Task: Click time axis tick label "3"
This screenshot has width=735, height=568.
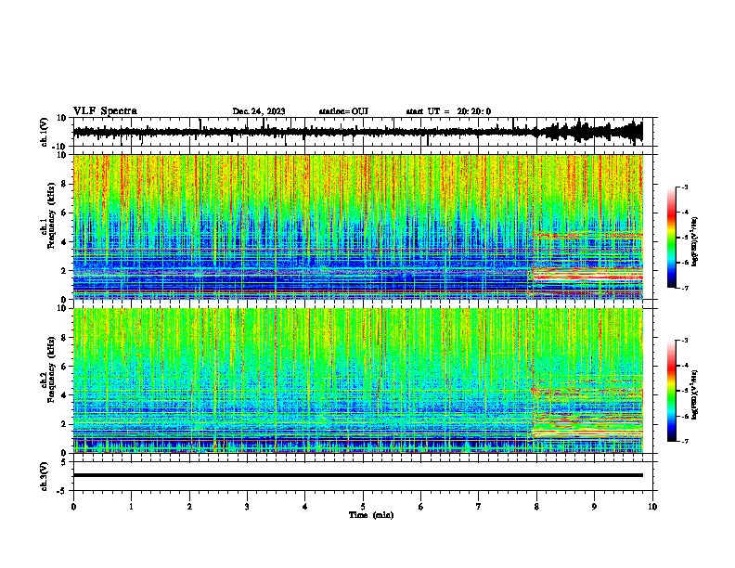Action: [247, 507]
